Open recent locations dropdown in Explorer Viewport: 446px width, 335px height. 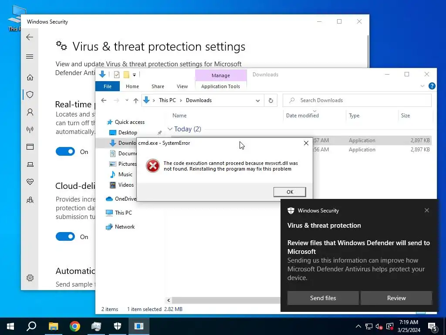point(127,100)
